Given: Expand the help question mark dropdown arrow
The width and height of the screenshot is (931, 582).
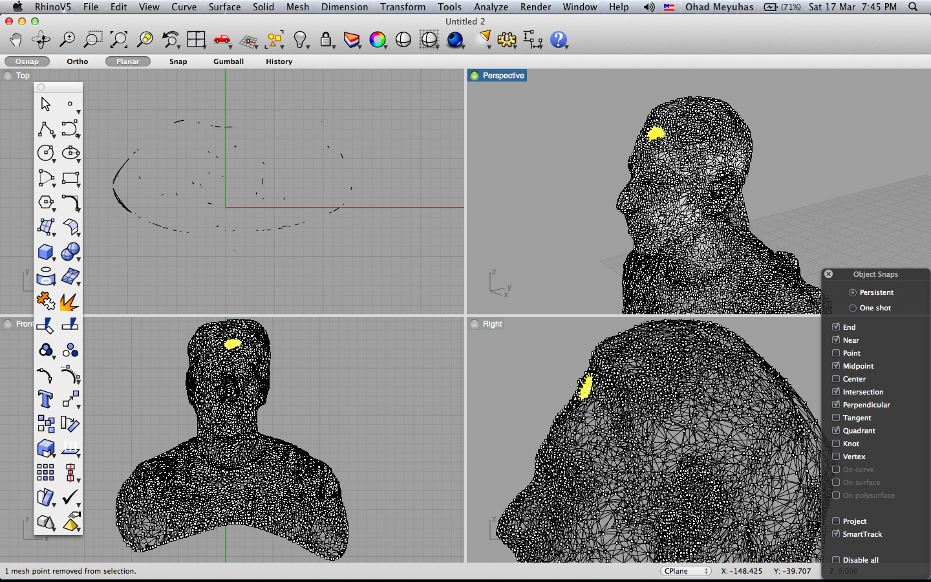Looking at the screenshot, I should coord(566,47).
